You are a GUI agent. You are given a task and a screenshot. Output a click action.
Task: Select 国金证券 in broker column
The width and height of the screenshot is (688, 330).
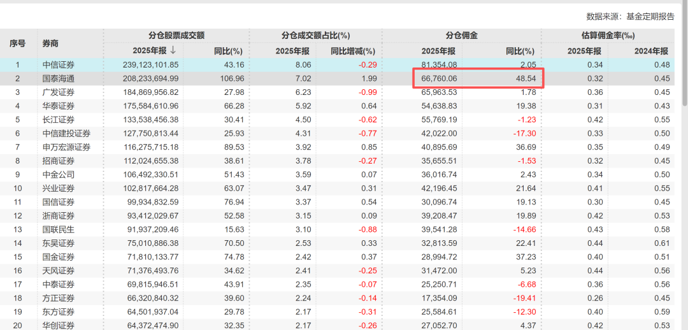[59, 257]
